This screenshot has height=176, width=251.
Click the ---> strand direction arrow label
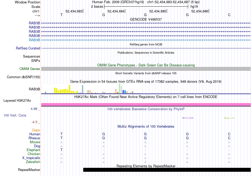click(37, 15)
